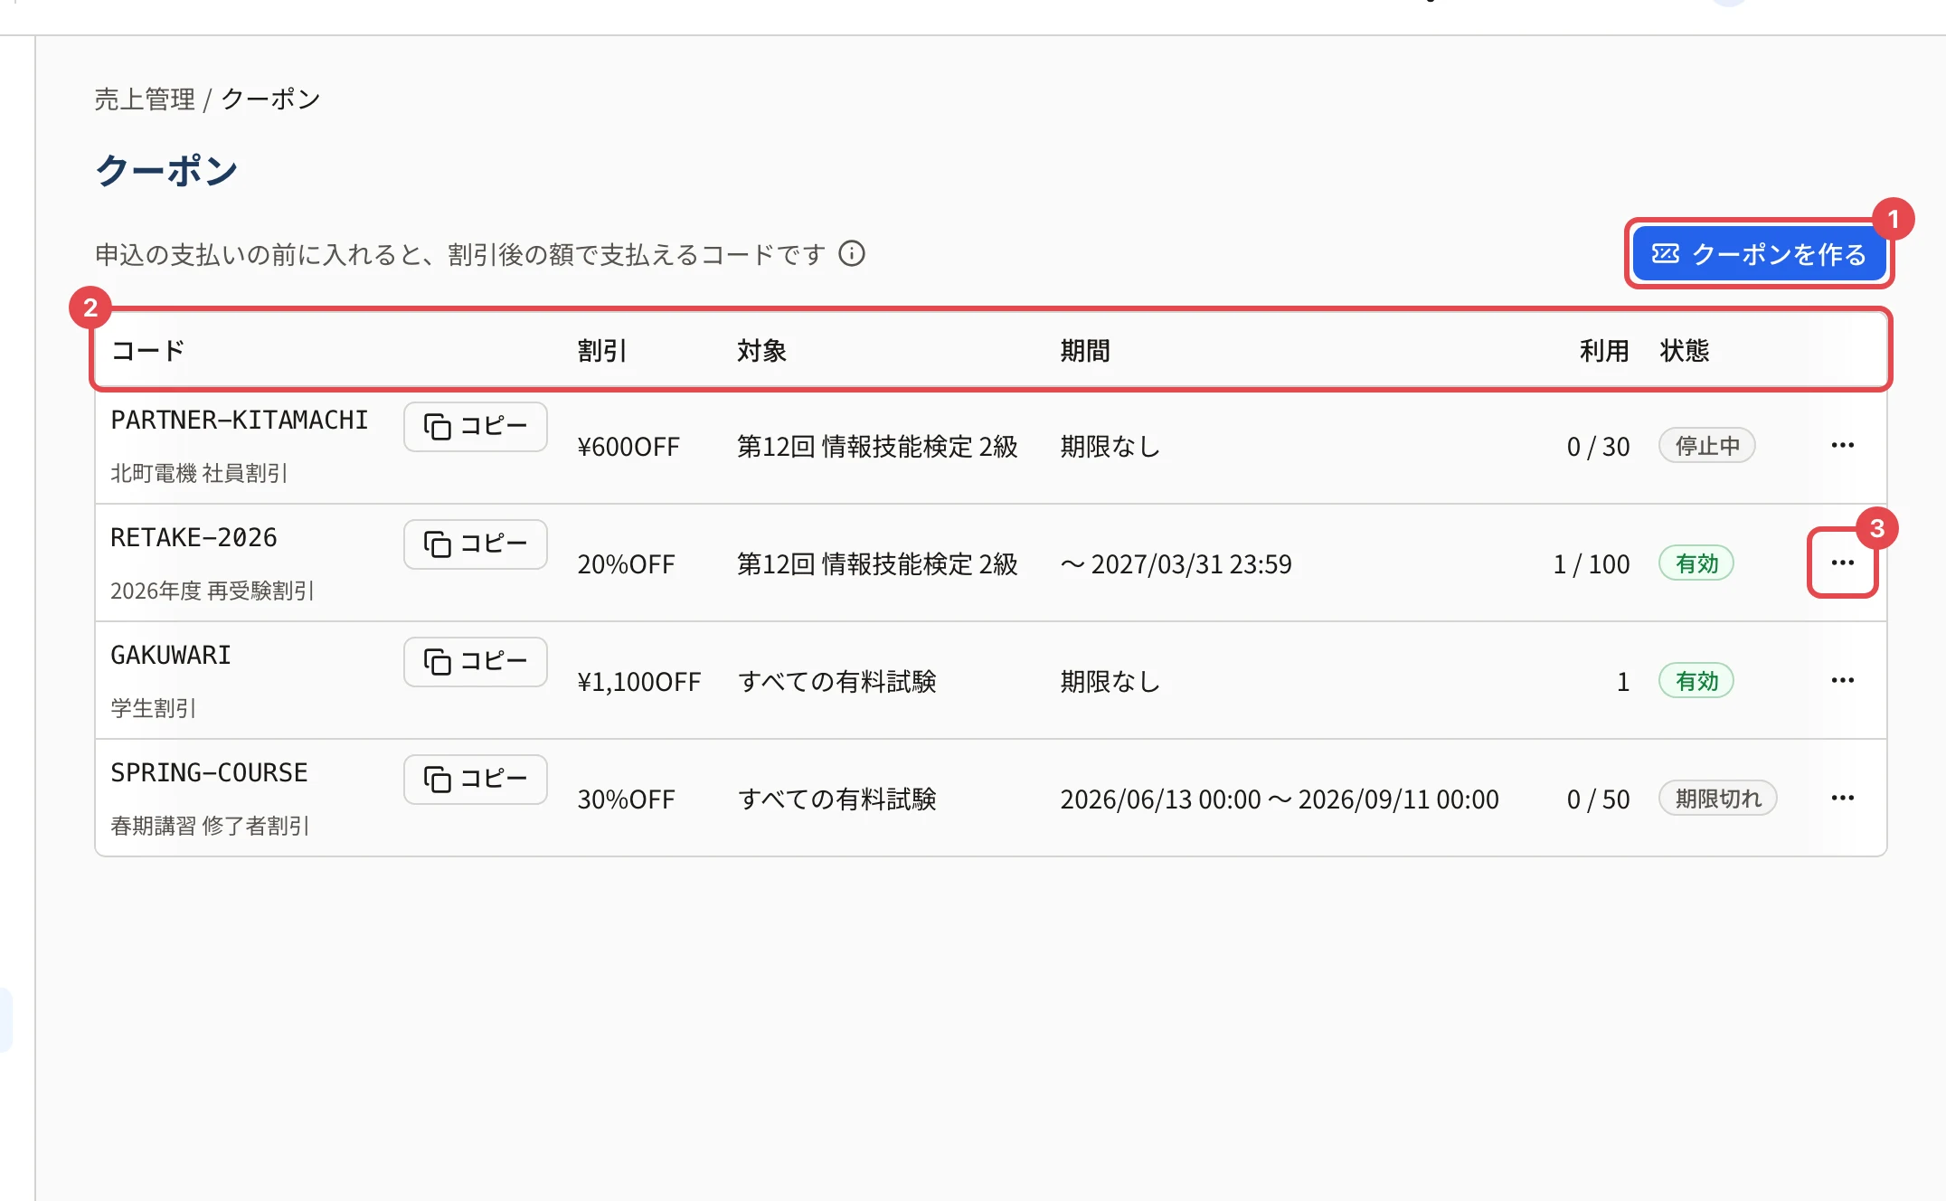Click the ¥600OFF discount value
This screenshot has width=1946, height=1201.
click(x=628, y=447)
